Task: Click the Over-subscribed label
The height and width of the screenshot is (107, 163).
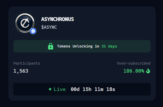Action: (x=134, y=63)
